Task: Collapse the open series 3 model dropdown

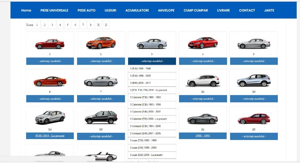Action: (x=152, y=61)
